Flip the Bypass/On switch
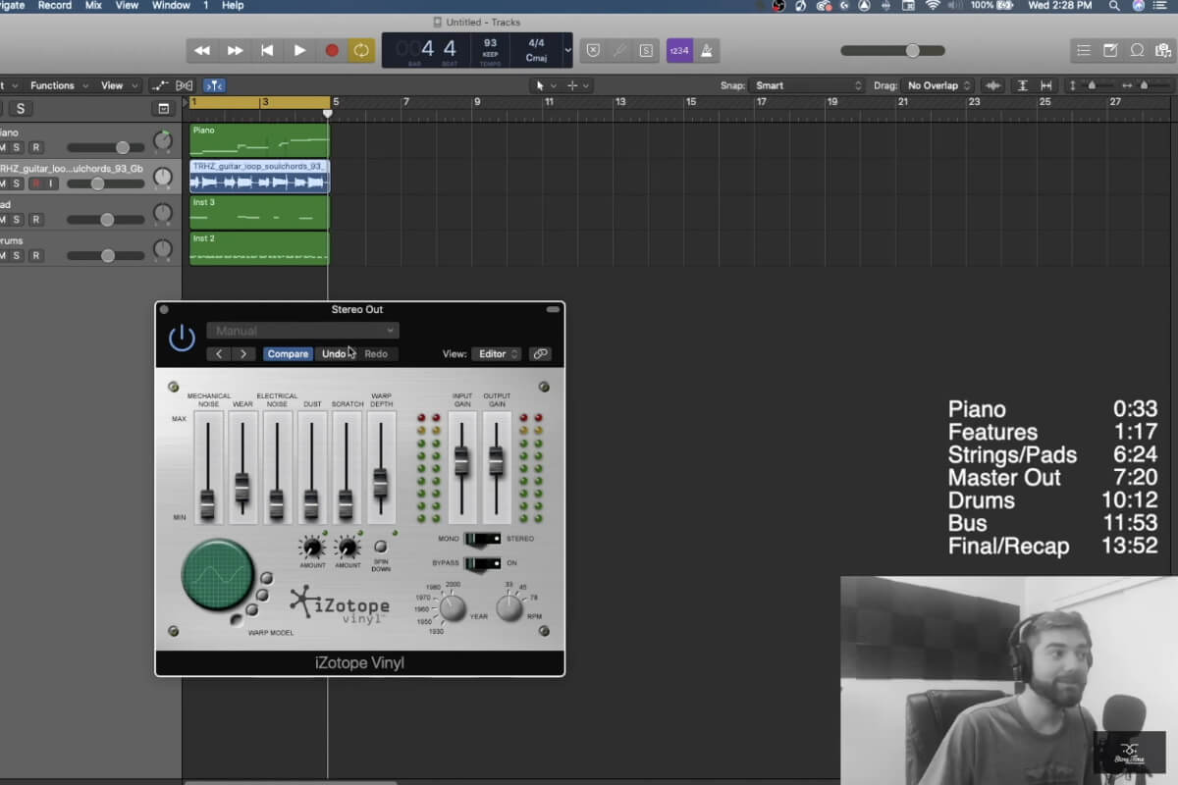Viewport: 1178px width, 785px height. click(x=481, y=563)
